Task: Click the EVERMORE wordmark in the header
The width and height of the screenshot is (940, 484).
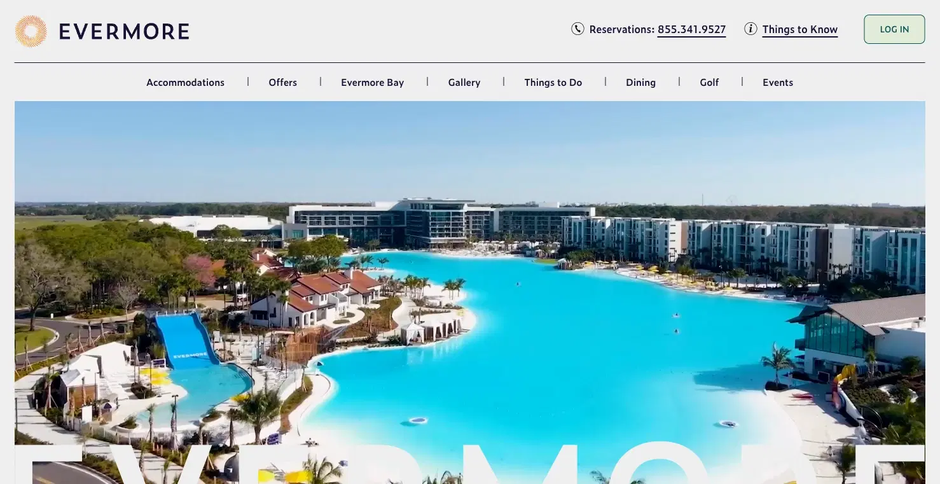Action: click(x=124, y=31)
